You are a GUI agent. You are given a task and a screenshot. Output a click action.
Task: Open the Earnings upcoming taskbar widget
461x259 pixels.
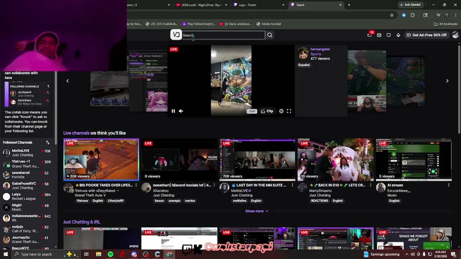point(381,254)
